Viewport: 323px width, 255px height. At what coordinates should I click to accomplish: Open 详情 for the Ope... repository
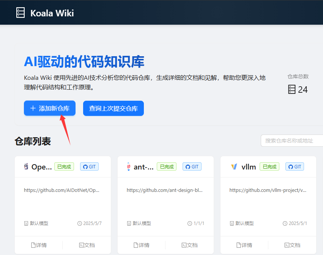click(x=39, y=245)
